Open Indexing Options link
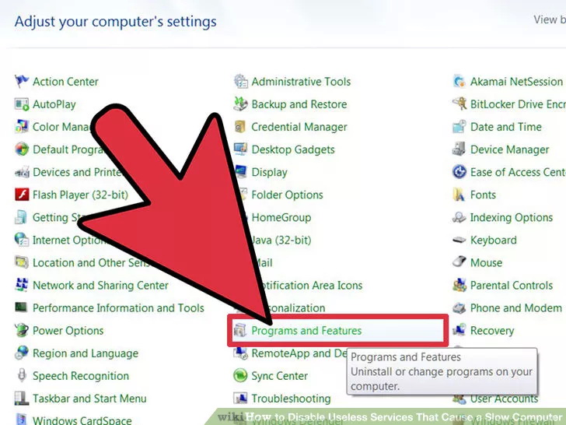566x425 pixels. point(512,218)
